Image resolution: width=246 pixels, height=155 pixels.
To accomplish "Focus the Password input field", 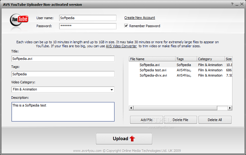I will [x=88, y=26].
